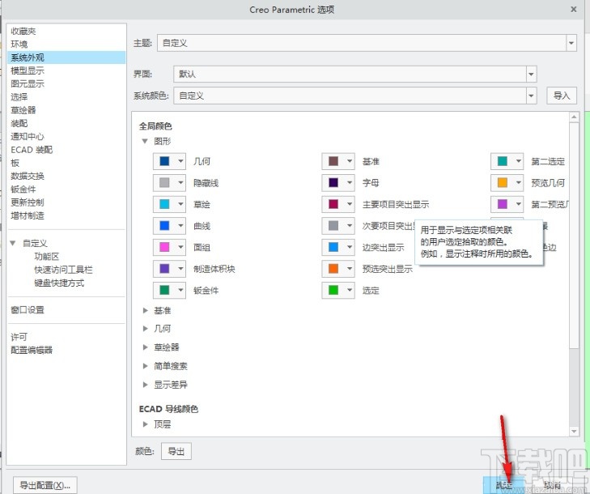
Task: Open 收藏夹 in left list
Action: coord(23,32)
